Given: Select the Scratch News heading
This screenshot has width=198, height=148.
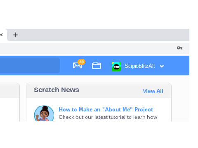Looking at the screenshot, I should (x=57, y=90).
